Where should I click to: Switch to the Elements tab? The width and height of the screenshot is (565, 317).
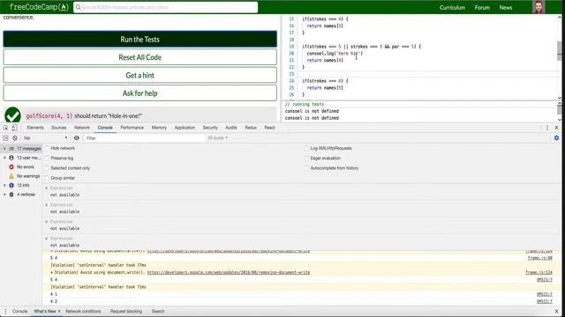(35, 128)
